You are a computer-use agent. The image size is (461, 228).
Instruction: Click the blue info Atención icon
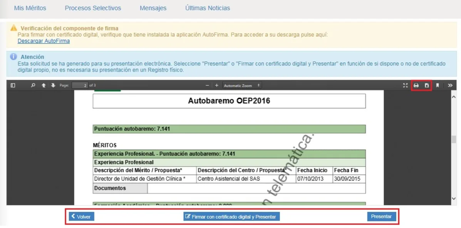coord(13,57)
